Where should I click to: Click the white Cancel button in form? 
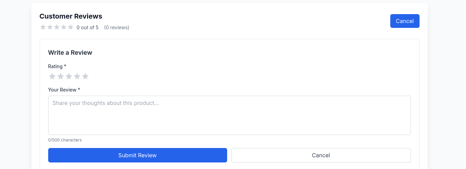click(x=321, y=155)
